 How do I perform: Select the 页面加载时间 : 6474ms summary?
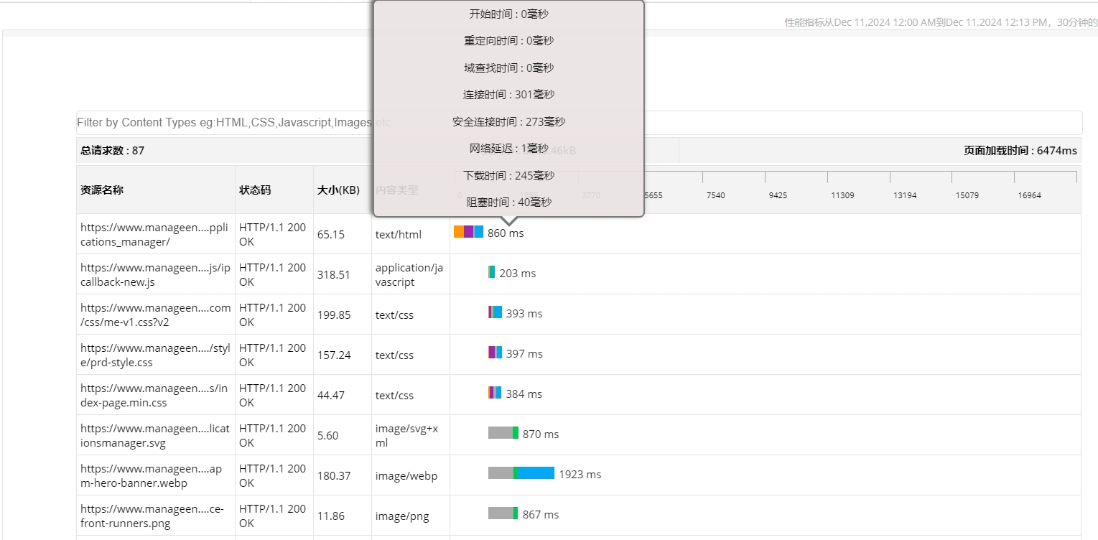coord(1020,150)
